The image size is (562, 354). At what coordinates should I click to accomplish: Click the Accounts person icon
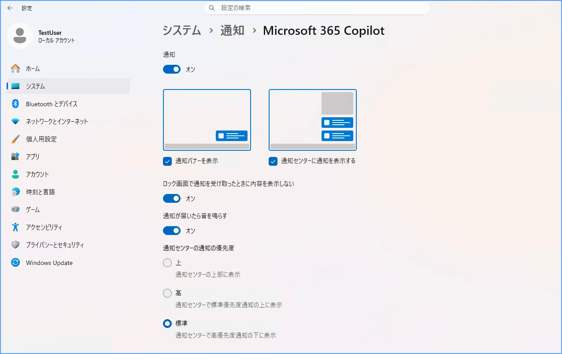click(15, 174)
